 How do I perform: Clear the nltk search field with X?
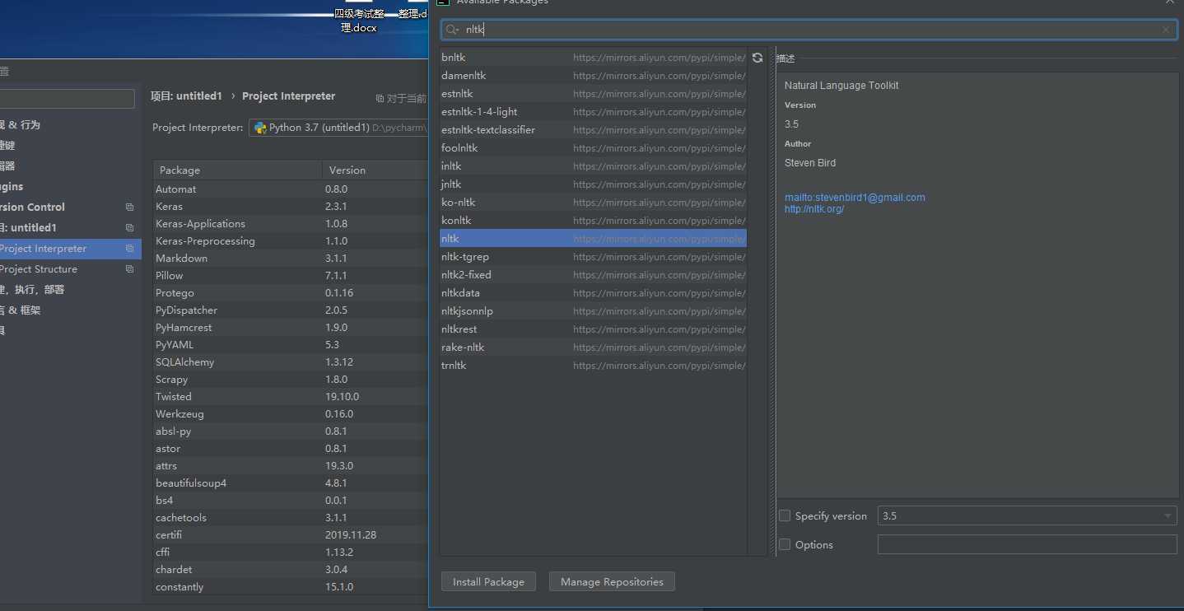[1165, 30]
